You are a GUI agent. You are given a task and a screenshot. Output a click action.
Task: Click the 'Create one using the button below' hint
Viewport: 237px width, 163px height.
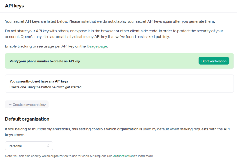[46, 87]
